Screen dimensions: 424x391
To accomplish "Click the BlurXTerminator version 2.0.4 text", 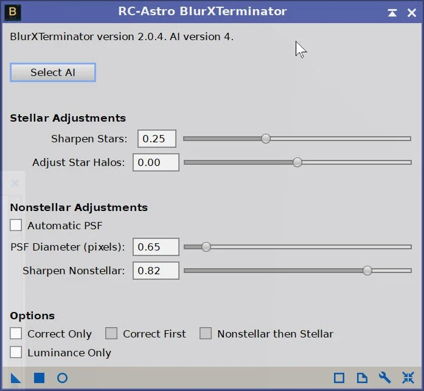I will pyautogui.click(x=122, y=36).
